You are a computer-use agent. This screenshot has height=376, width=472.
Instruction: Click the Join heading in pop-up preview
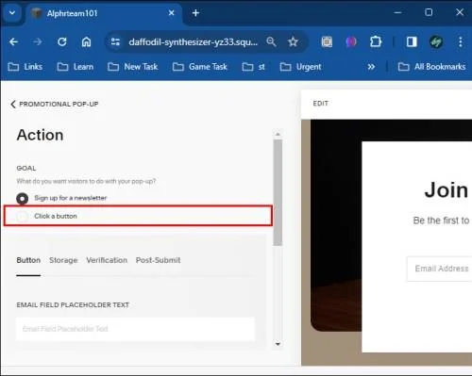pyautogui.click(x=447, y=189)
